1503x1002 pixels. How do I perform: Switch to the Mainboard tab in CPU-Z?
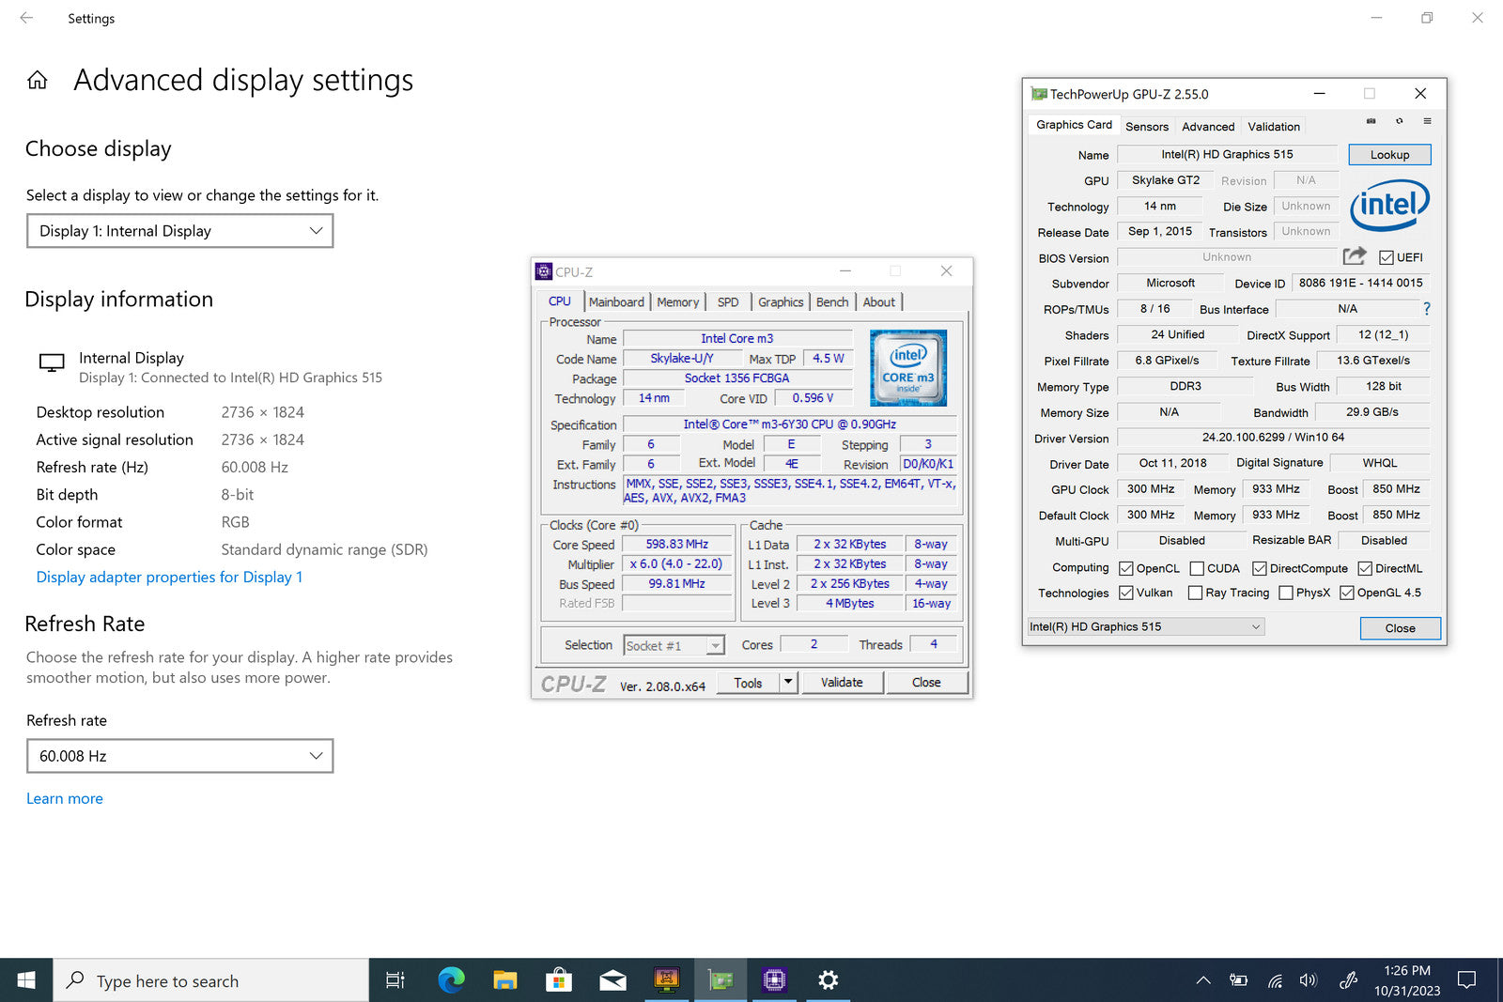[616, 301]
